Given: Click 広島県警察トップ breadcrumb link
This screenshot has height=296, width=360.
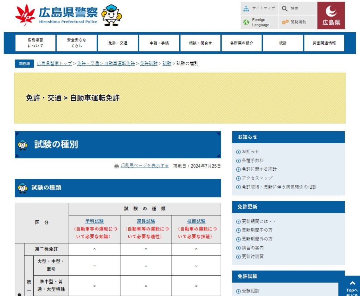Looking at the screenshot, I should point(54,64).
